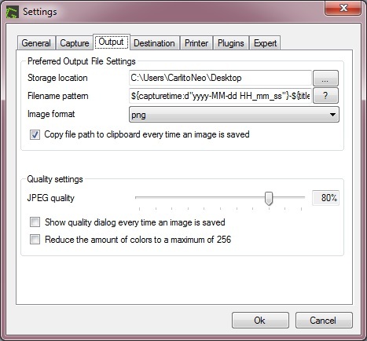The width and height of the screenshot is (367, 341).
Task: Open the Capture tab
Action: pyautogui.click(x=75, y=43)
